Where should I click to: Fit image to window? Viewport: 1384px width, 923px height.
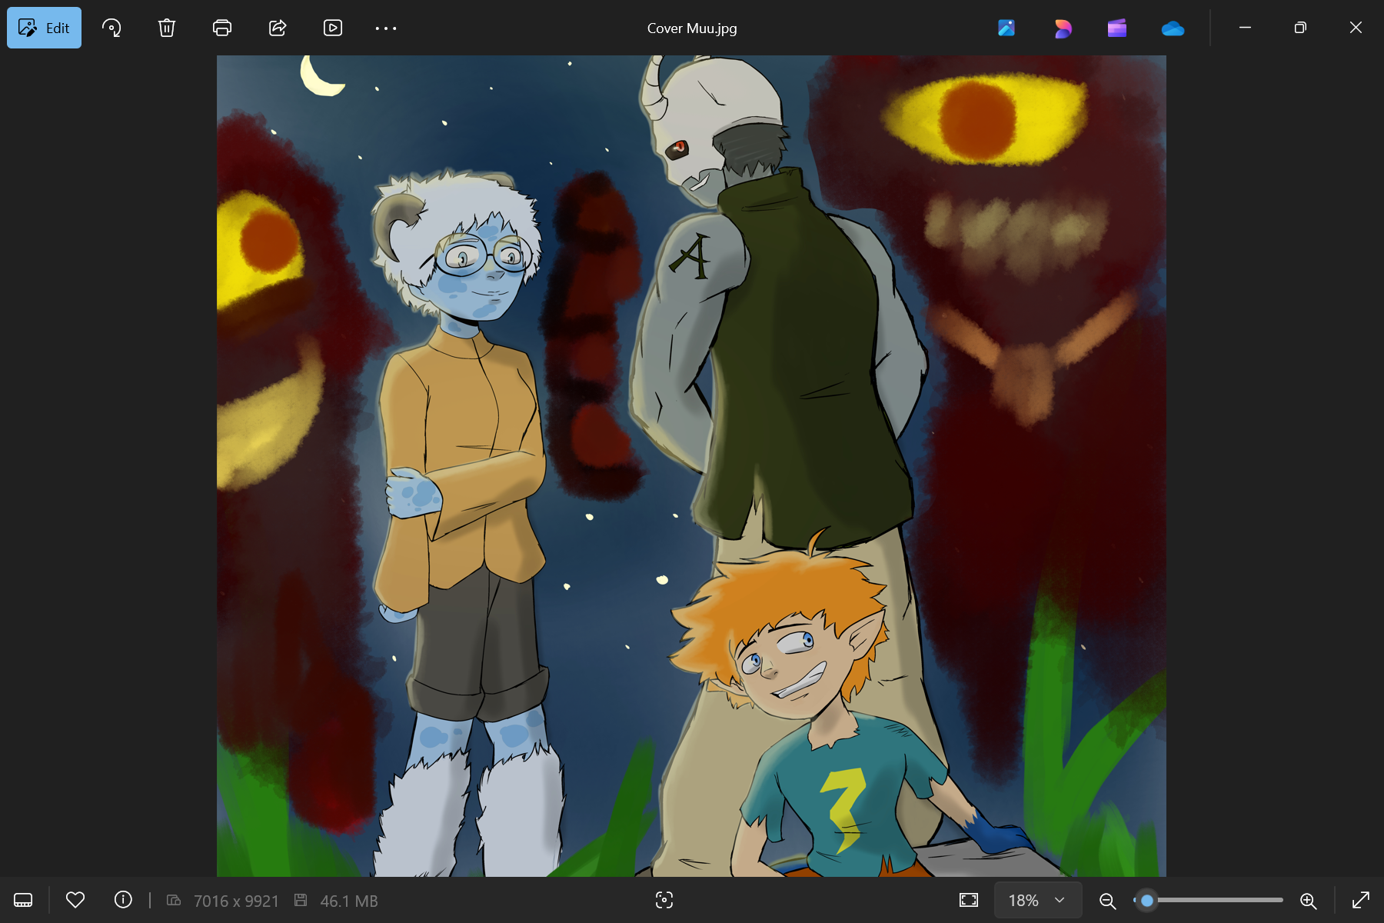969,900
